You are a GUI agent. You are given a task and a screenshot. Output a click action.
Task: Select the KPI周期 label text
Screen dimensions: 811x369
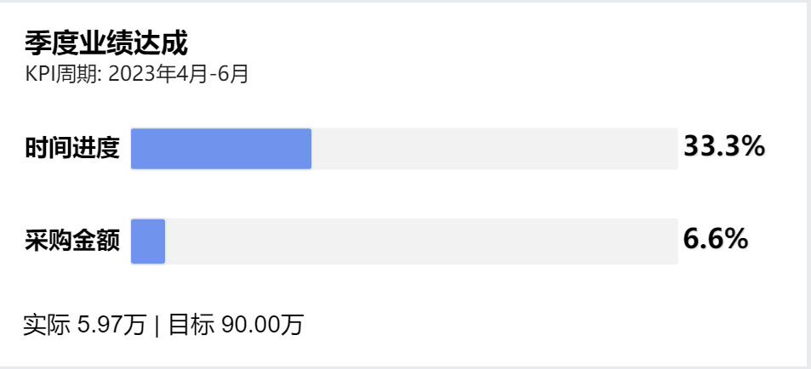(63, 74)
